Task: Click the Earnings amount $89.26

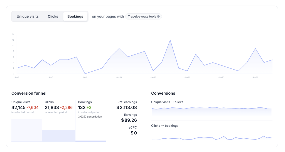Action: click(x=129, y=120)
